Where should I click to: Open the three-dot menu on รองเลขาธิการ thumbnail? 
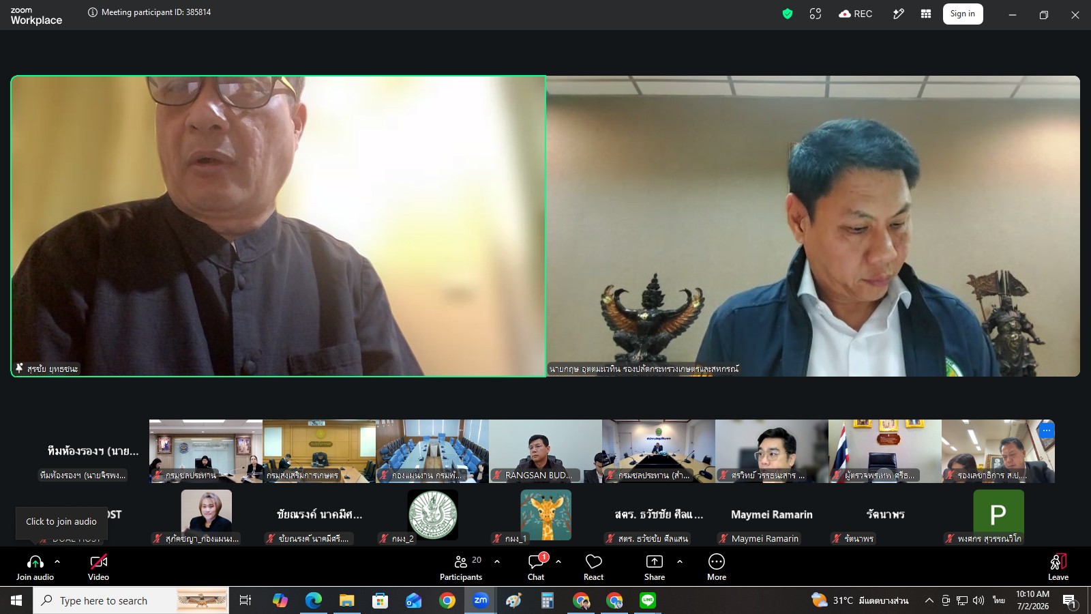1046,430
